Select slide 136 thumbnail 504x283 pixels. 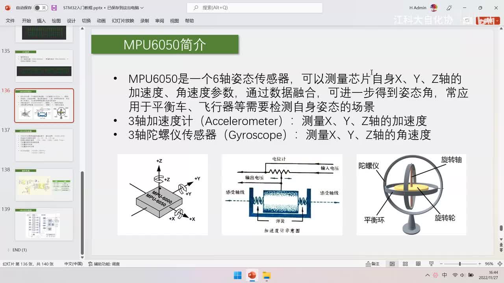tap(44, 106)
